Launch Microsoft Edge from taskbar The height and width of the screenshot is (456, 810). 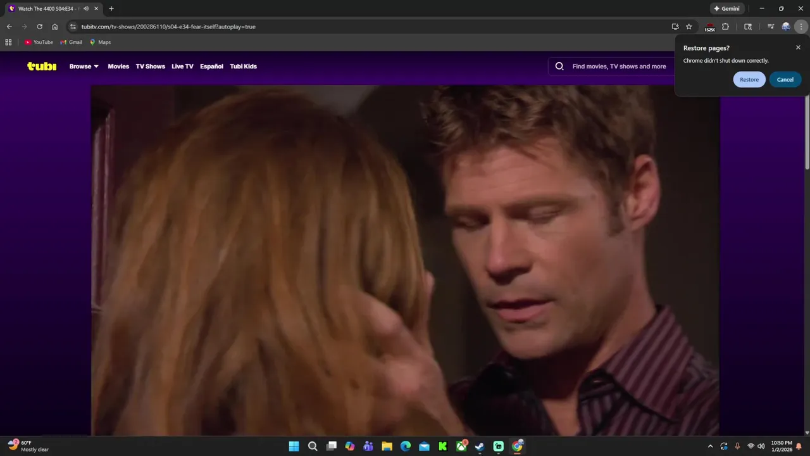406,446
